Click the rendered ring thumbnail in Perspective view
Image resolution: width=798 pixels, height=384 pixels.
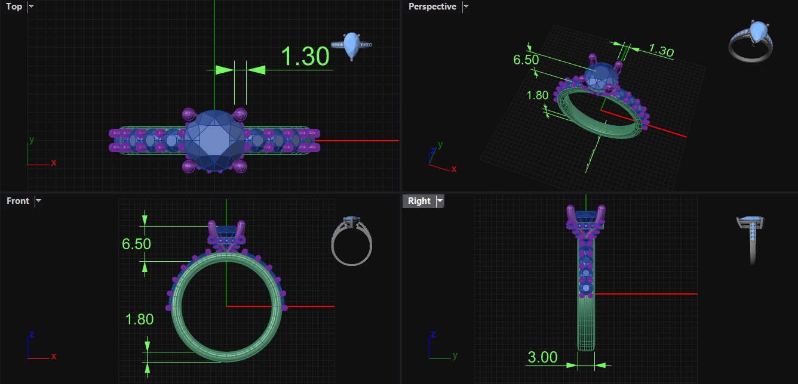click(751, 40)
